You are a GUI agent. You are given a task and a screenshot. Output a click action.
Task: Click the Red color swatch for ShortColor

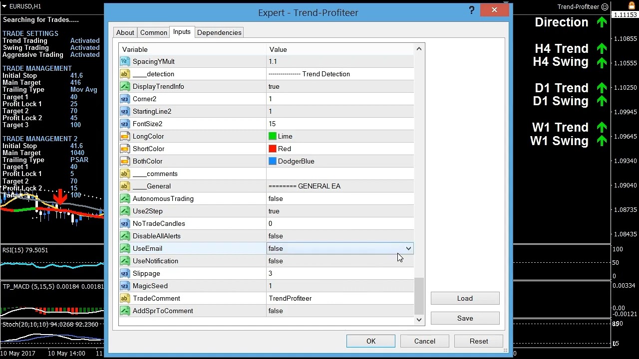[273, 149]
